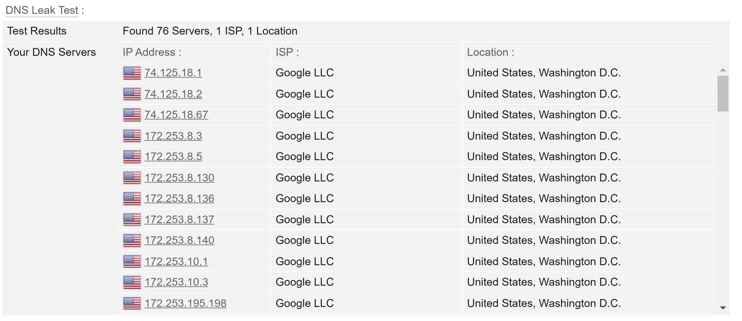Viewport: 742px width, 321px height.
Task: Click the flag icon beside 172.253.8.136
Action: click(x=132, y=199)
